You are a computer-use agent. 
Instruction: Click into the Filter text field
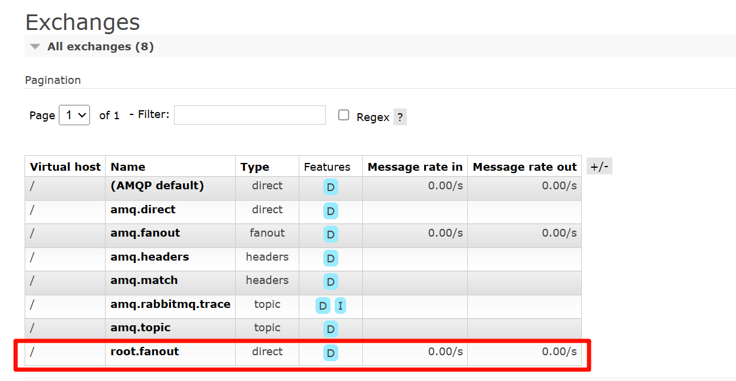click(250, 115)
